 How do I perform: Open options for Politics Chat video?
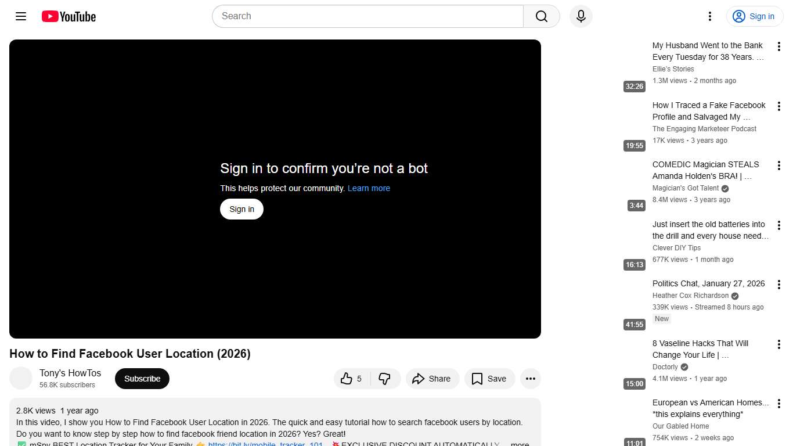click(779, 285)
